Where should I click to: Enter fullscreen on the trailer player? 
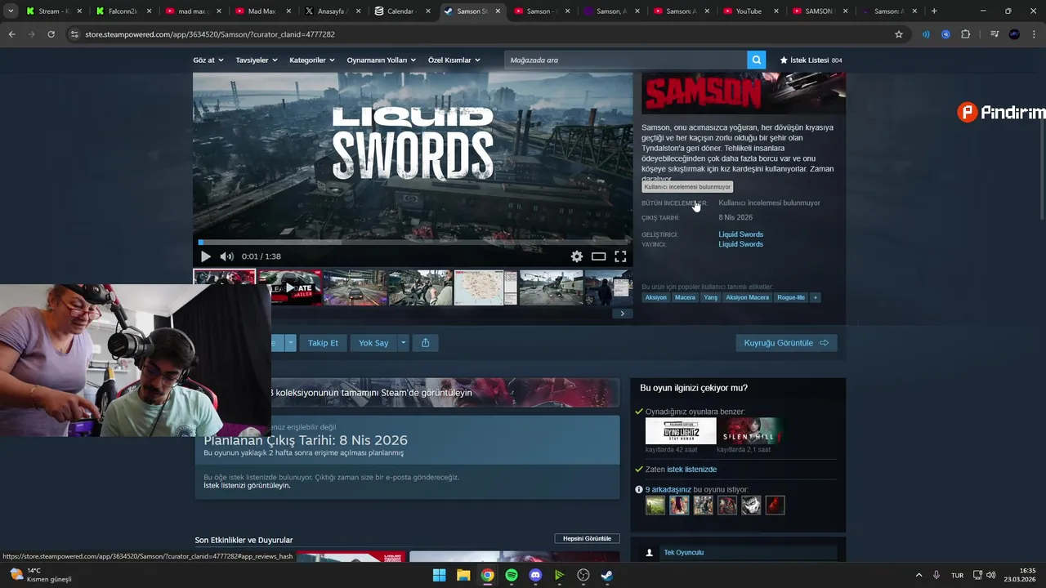click(620, 256)
